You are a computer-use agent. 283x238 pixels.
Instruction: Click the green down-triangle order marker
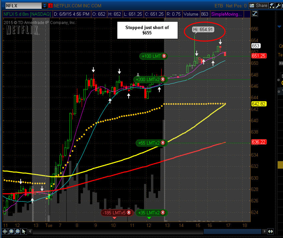click(x=149, y=218)
